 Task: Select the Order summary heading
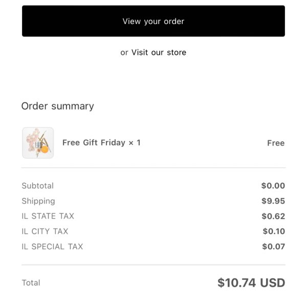coord(57,106)
